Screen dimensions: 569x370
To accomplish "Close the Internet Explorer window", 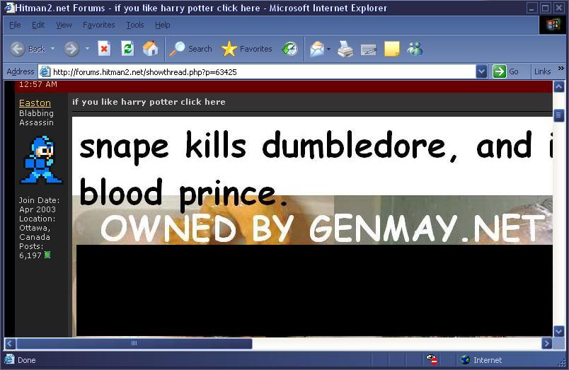I will [559, 8].
